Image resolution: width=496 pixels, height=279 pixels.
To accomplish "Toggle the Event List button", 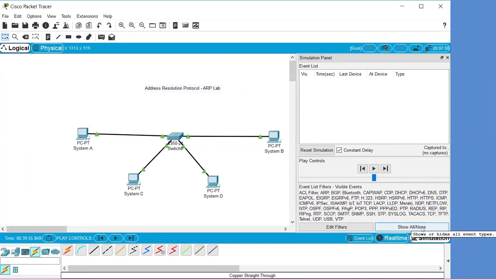I will tap(359, 238).
